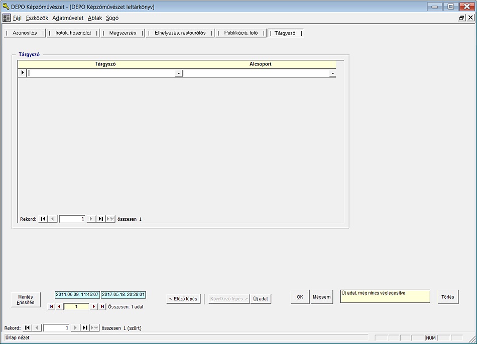This screenshot has width=477, height=344.
Task: Jump to last record in Tárgyszó subform navigator
Action: [x=101, y=219]
